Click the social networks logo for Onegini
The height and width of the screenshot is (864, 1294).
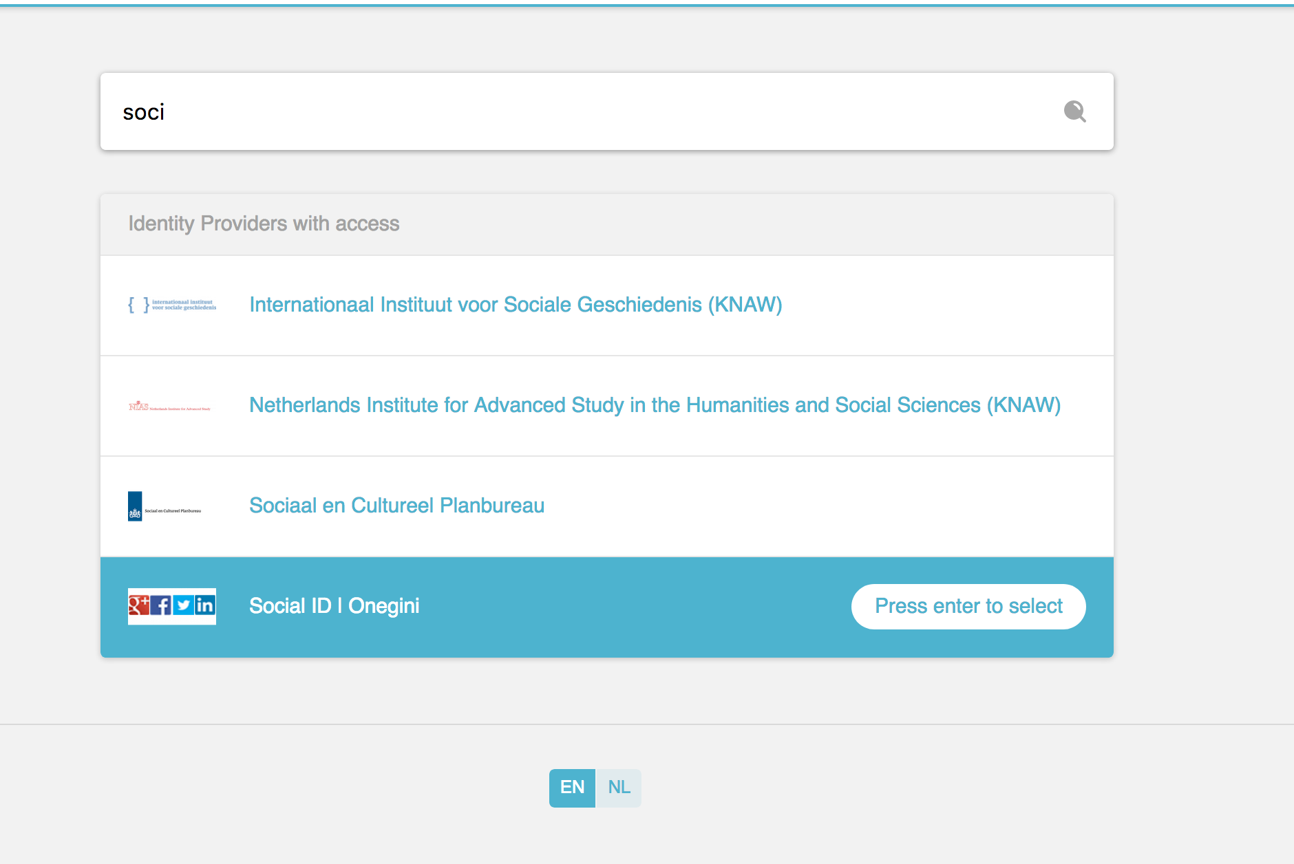[x=172, y=606]
